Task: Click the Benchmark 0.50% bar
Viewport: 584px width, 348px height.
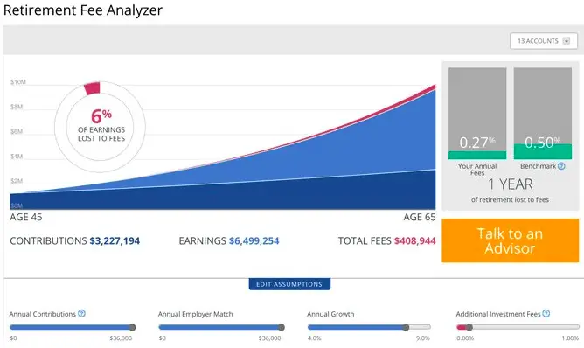Action: tap(543, 114)
